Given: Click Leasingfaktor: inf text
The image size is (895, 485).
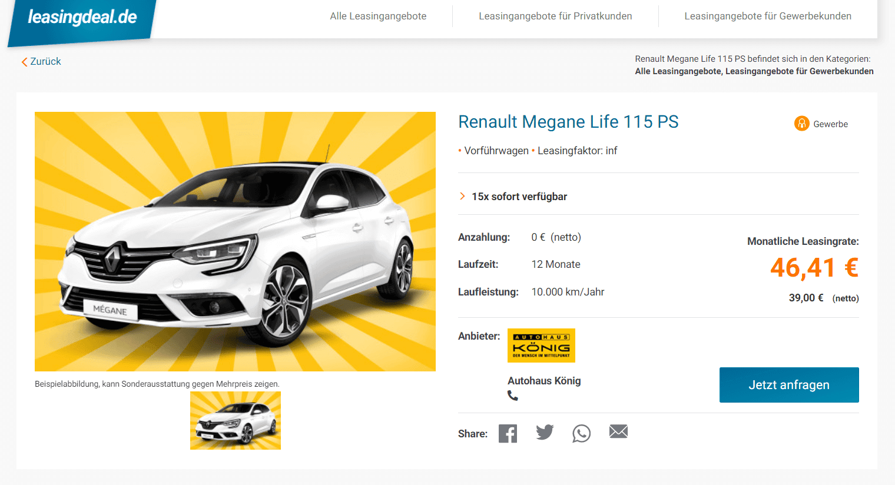Looking at the screenshot, I should point(577,151).
